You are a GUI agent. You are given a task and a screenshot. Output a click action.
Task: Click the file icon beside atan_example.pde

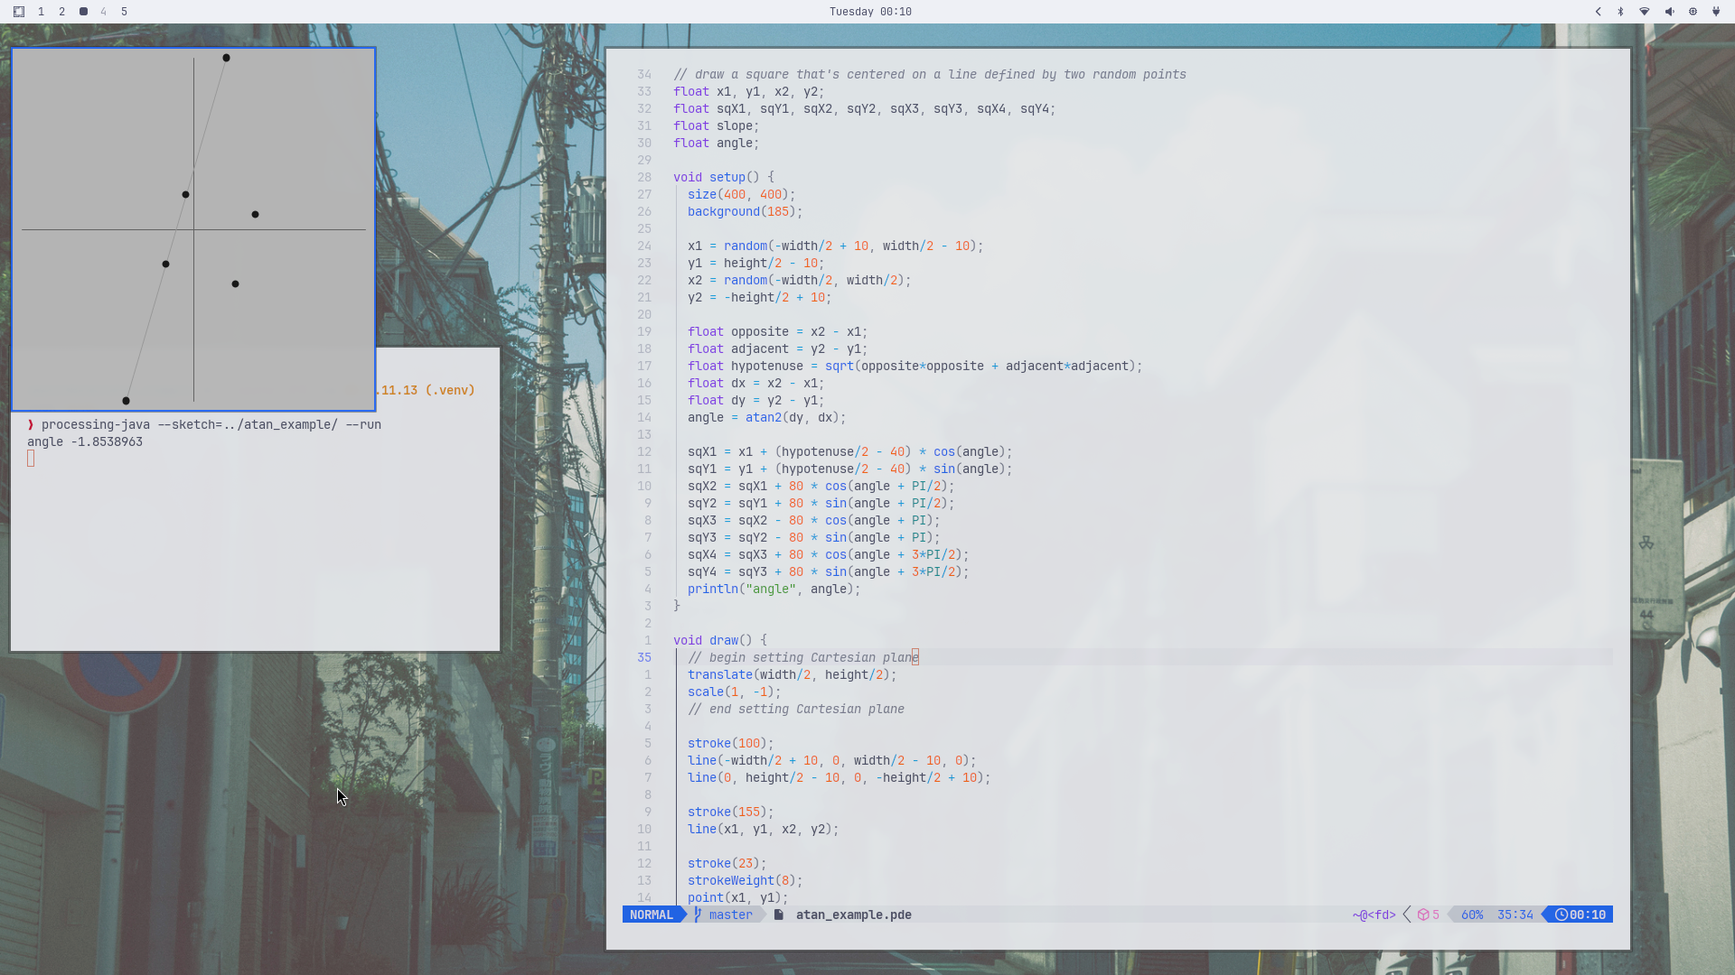click(779, 915)
